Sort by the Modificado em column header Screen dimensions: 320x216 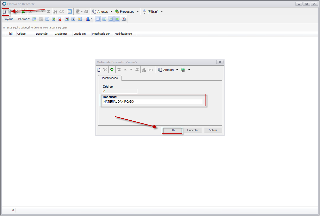125,34
